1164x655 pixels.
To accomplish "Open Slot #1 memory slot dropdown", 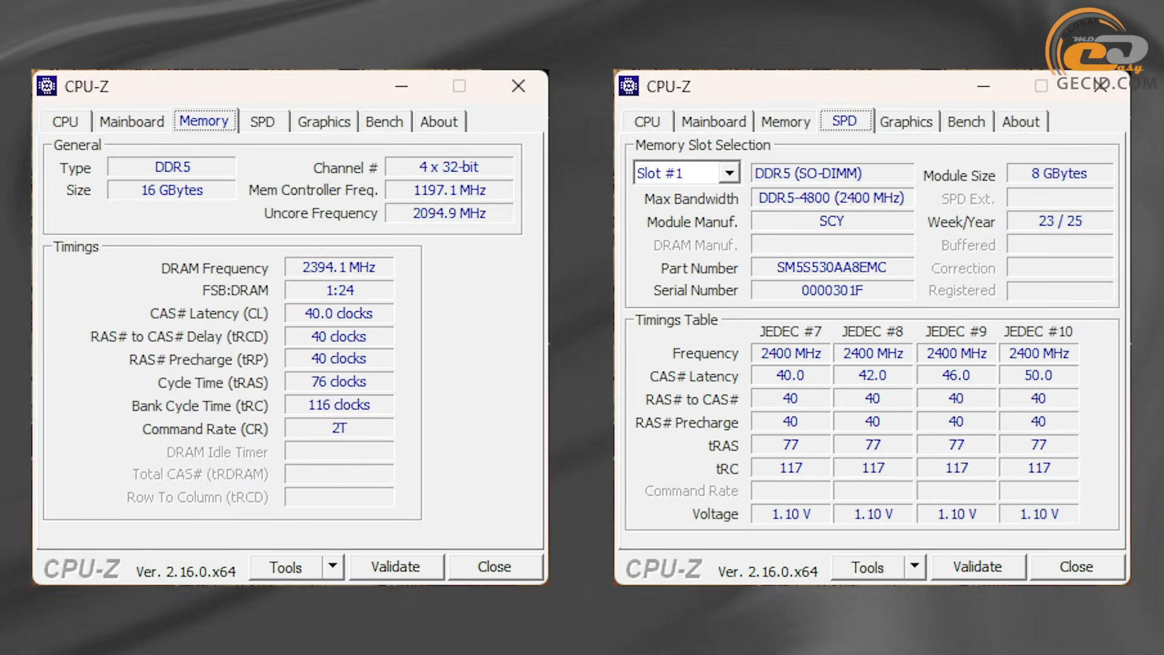I will pos(729,173).
